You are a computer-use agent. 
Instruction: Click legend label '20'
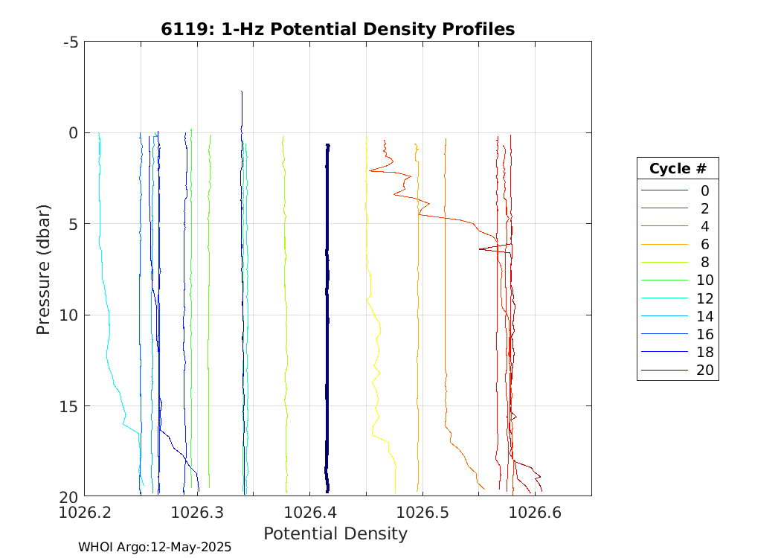[704, 371]
